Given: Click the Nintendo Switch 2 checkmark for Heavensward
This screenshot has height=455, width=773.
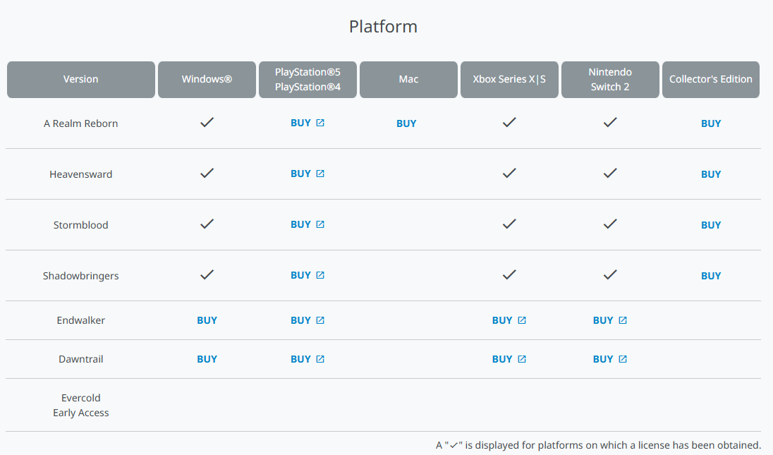Looking at the screenshot, I should (610, 173).
